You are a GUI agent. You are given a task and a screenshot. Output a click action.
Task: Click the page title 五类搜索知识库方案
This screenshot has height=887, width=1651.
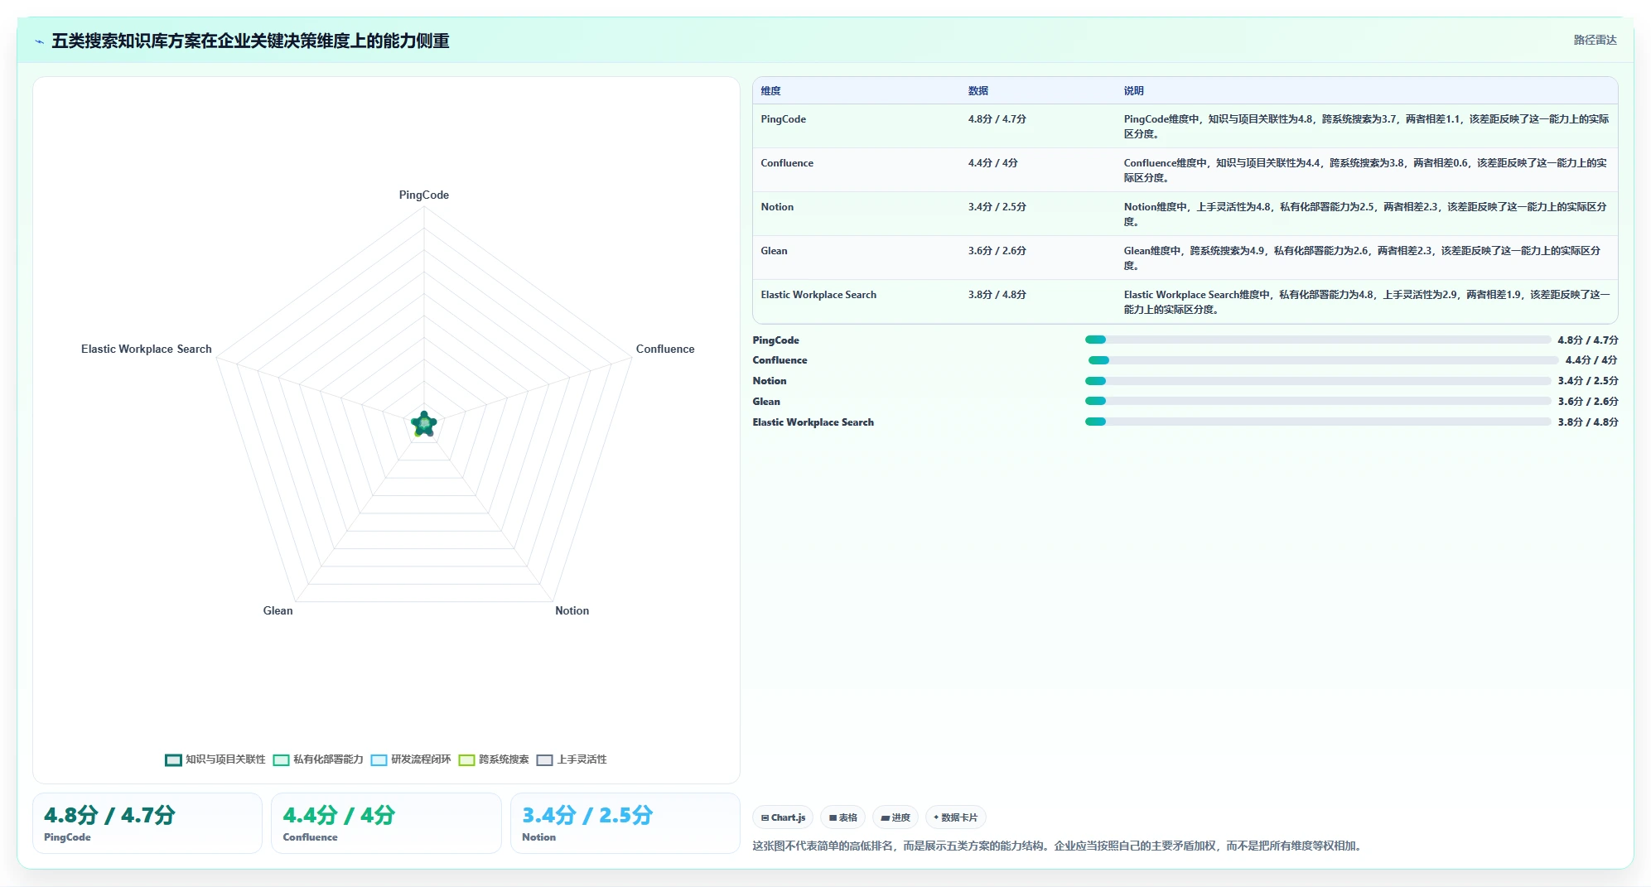[x=250, y=41]
